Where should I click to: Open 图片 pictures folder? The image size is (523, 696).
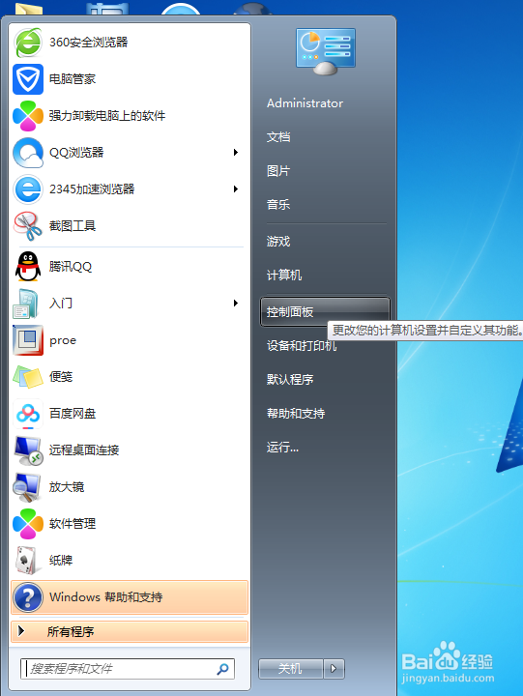tap(278, 171)
